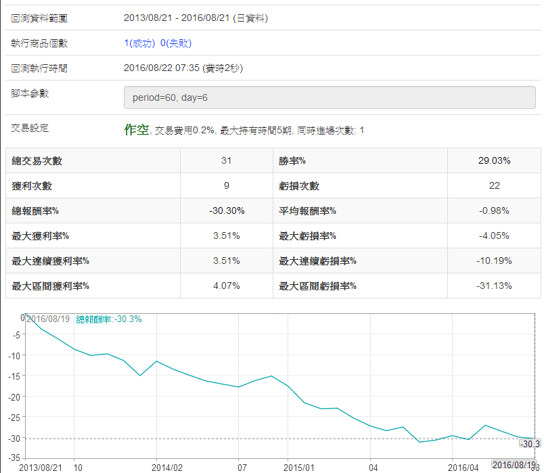The height and width of the screenshot is (473, 544).
Task: Select the 獲利次數 value 9
Action: pos(226,185)
